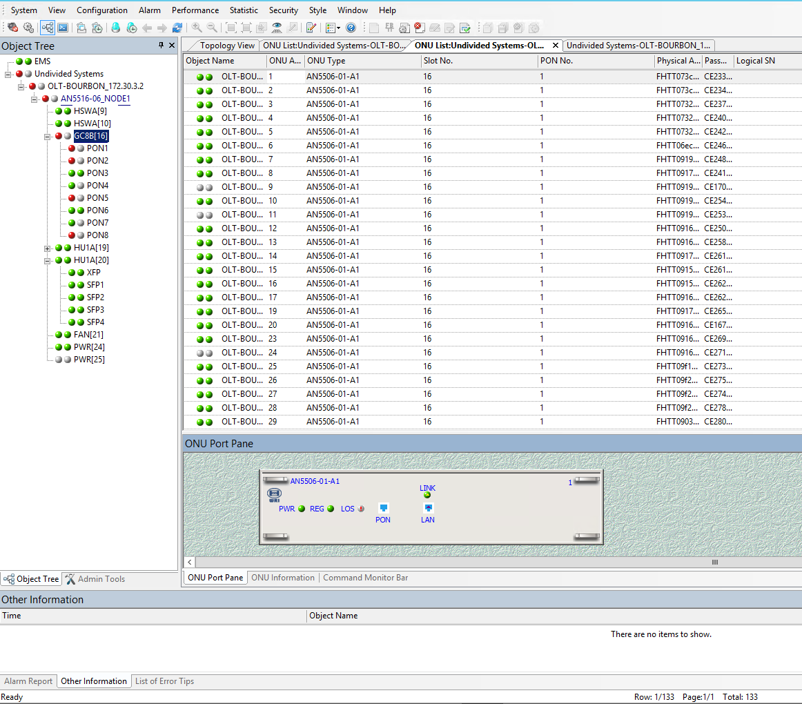Zoom in with the magnifier toolbar icon

(197, 28)
